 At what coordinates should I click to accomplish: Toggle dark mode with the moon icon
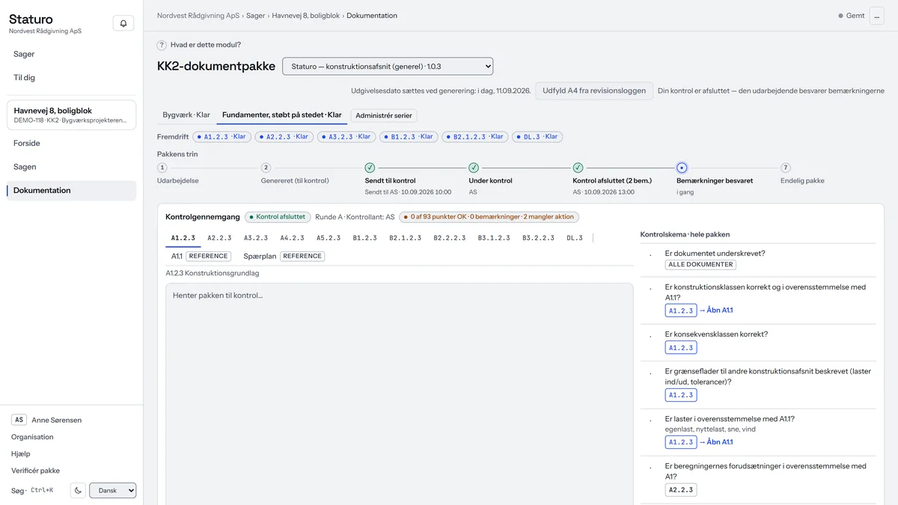(x=78, y=491)
